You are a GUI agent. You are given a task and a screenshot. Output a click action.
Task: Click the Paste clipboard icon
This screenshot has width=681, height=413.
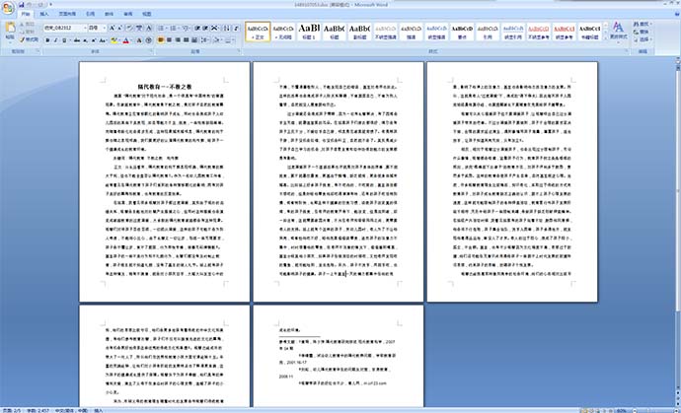pos(10,27)
